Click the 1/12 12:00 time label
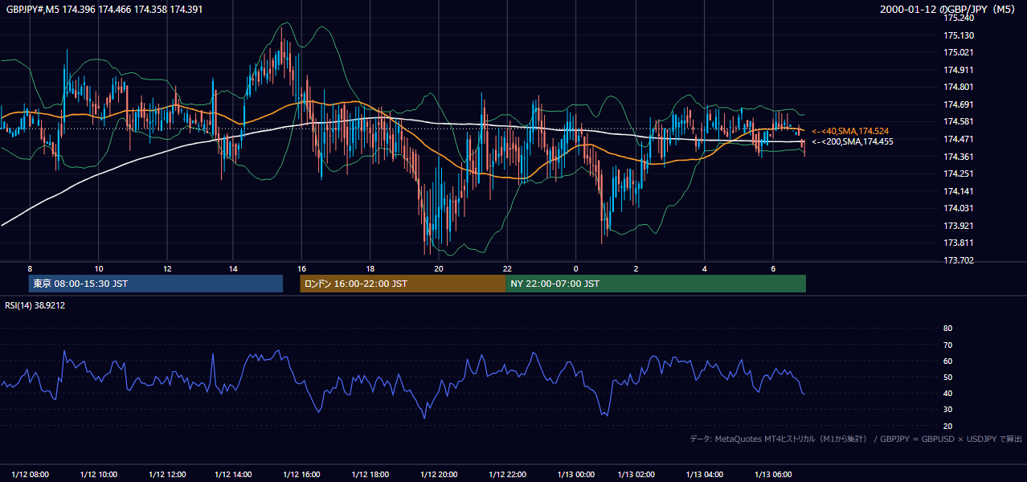The width and height of the screenshot is (1027, 482). pyautogui.click(x=167, y=474)
